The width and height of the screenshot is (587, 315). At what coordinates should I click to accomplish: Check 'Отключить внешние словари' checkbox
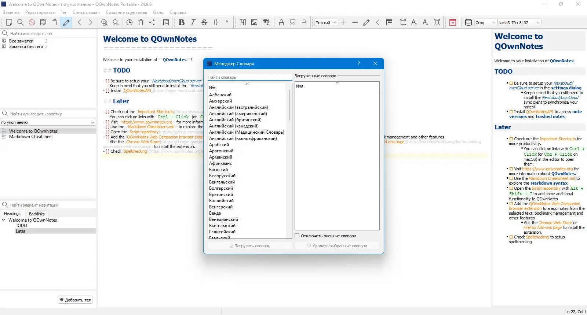(x=297, y=236)
